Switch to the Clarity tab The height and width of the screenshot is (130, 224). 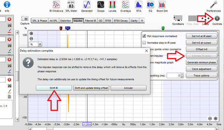pos(134,21)
